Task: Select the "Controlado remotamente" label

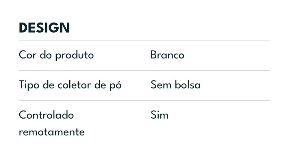Action: click(x=52, y=124)
